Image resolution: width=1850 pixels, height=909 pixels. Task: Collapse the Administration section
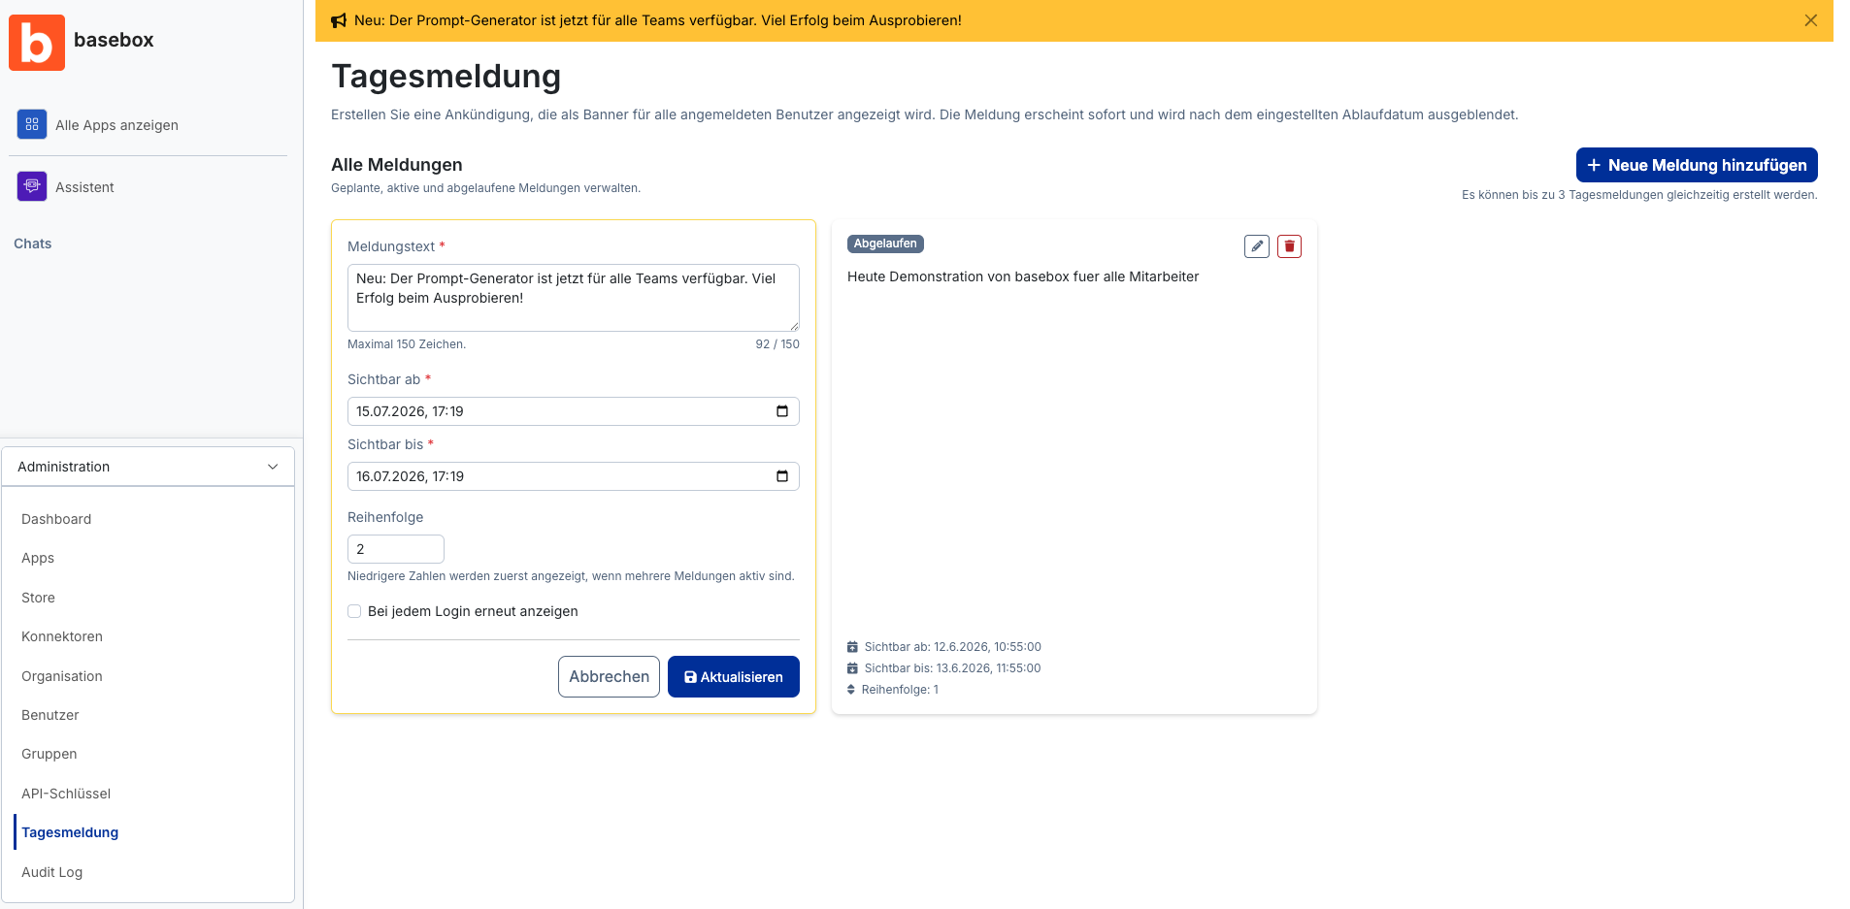point(149,467)
